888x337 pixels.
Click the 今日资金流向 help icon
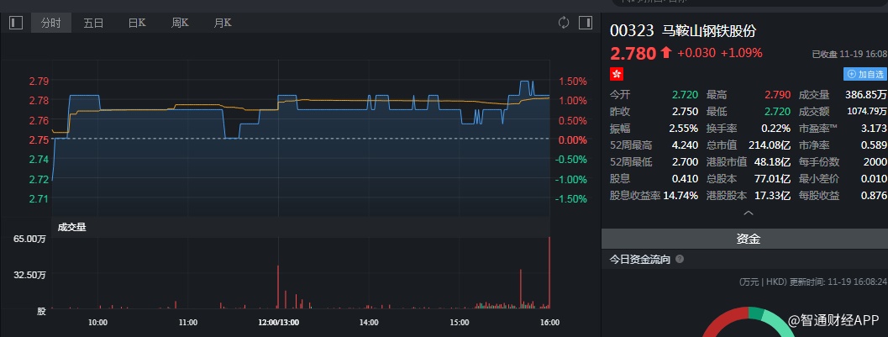tap(680, 260)
